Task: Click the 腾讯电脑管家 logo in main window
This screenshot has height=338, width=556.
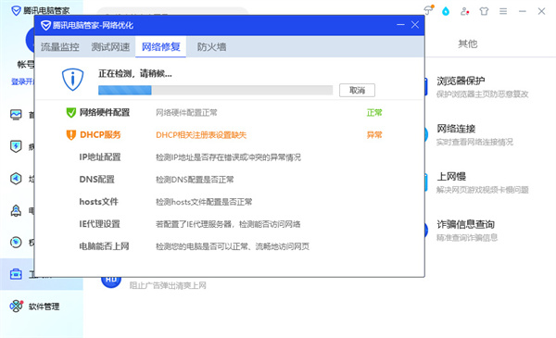Action: 16,10
